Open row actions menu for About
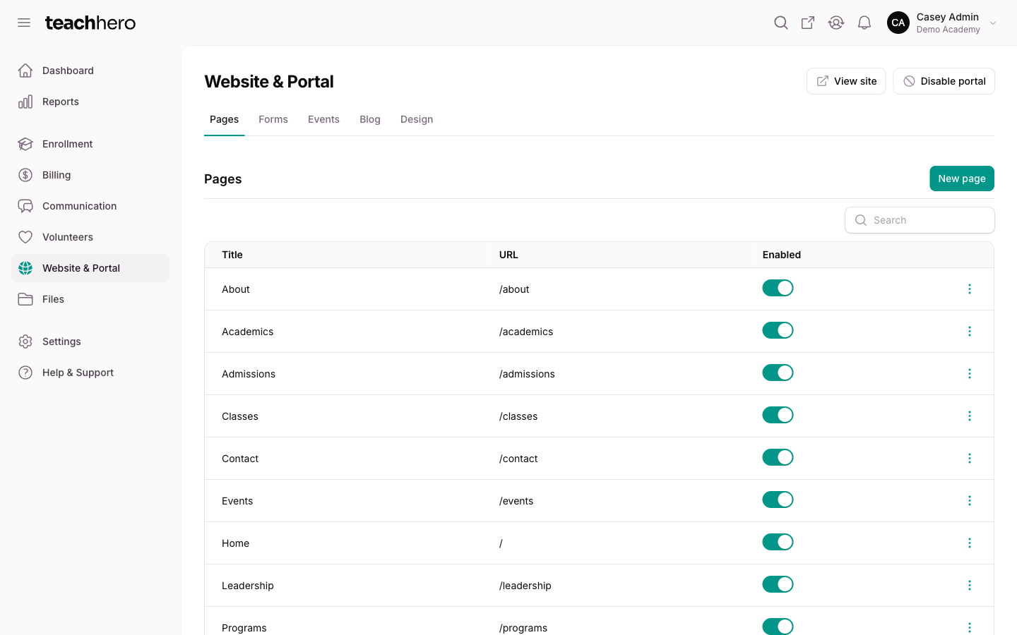Viewport: 1017px width, 635px height. tap(970, 289)
